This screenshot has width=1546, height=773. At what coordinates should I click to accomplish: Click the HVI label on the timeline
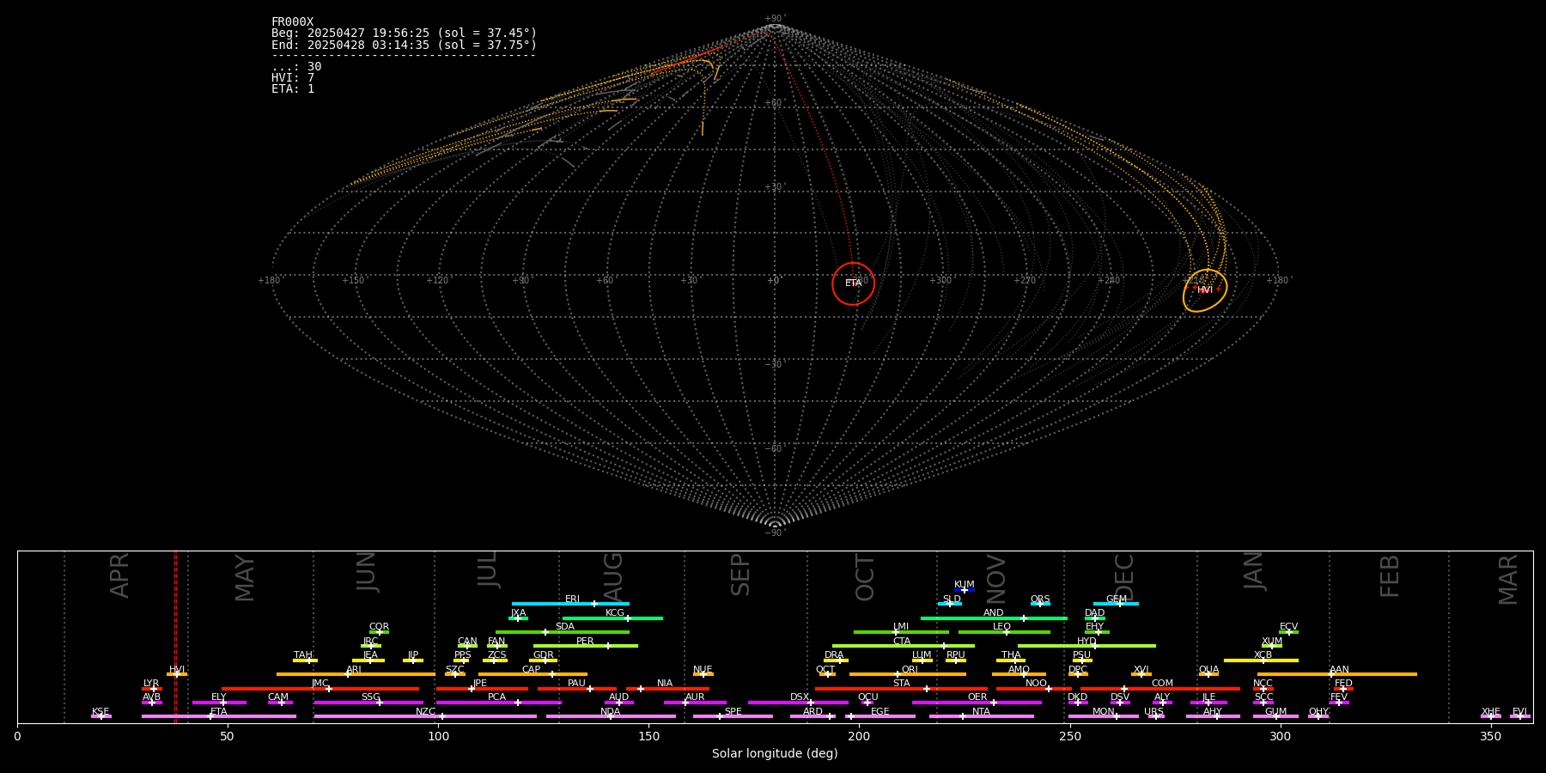point(177,670)
